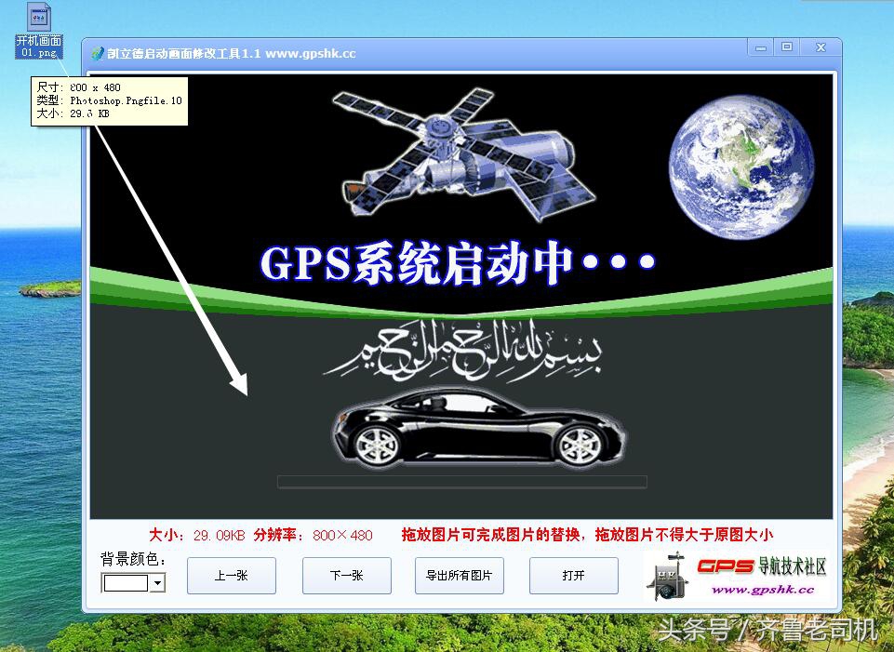Click 下一张 to view next image
Viewport: 894px width, 652px height.
point(345,576)
